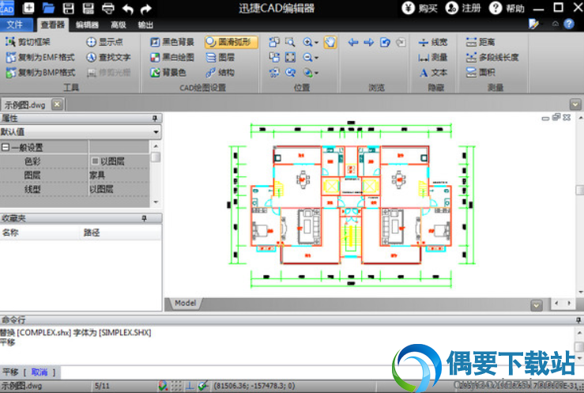
Task: Open the 图层 layers dialog
Action: click(220, 57)
